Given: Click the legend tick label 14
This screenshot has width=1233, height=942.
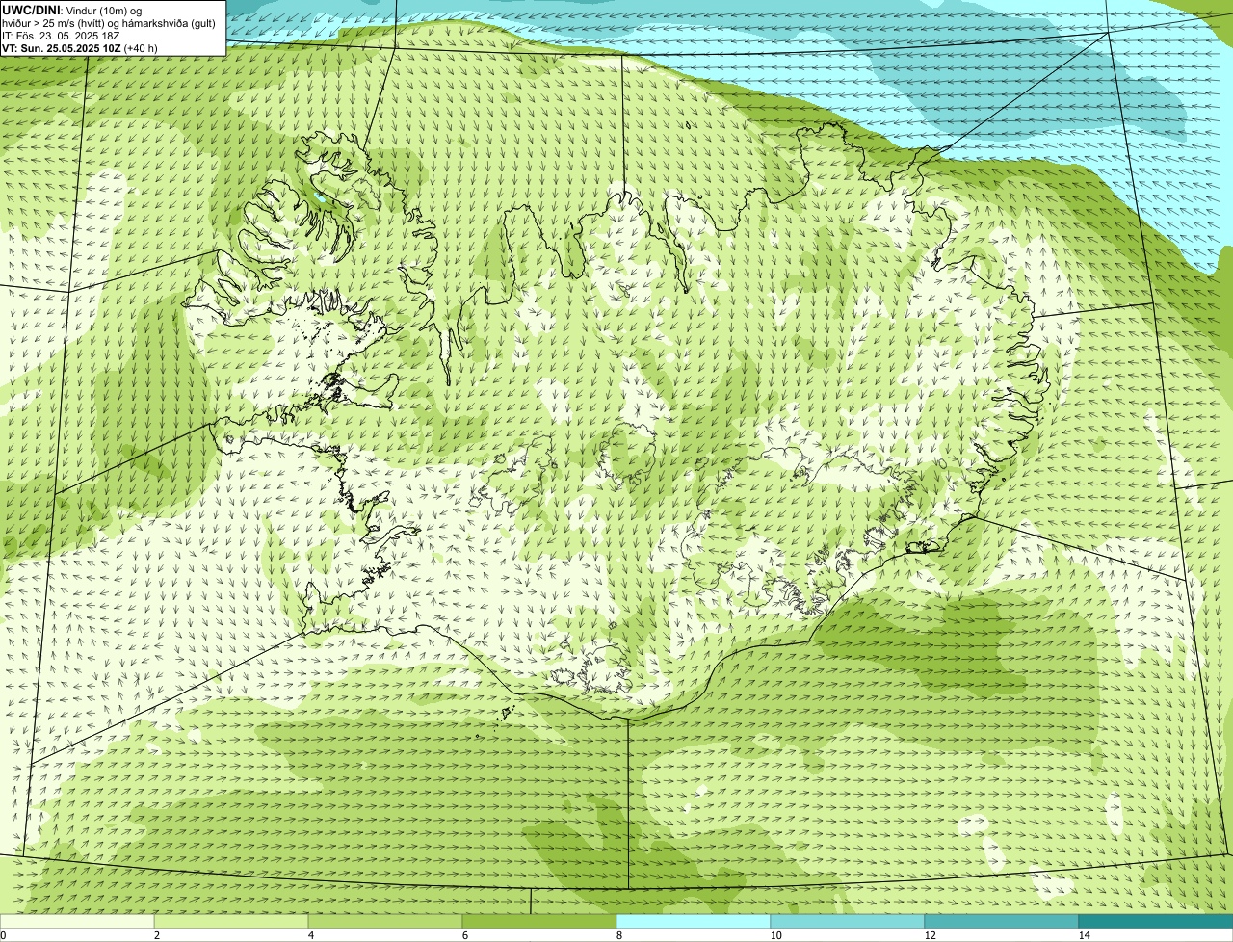Looking at the screenshot, I should point(1084,935).
